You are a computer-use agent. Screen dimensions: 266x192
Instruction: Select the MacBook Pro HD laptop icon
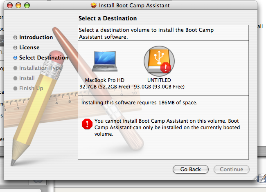tap(105, 61)
